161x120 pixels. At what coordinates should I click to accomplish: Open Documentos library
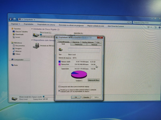19,46
